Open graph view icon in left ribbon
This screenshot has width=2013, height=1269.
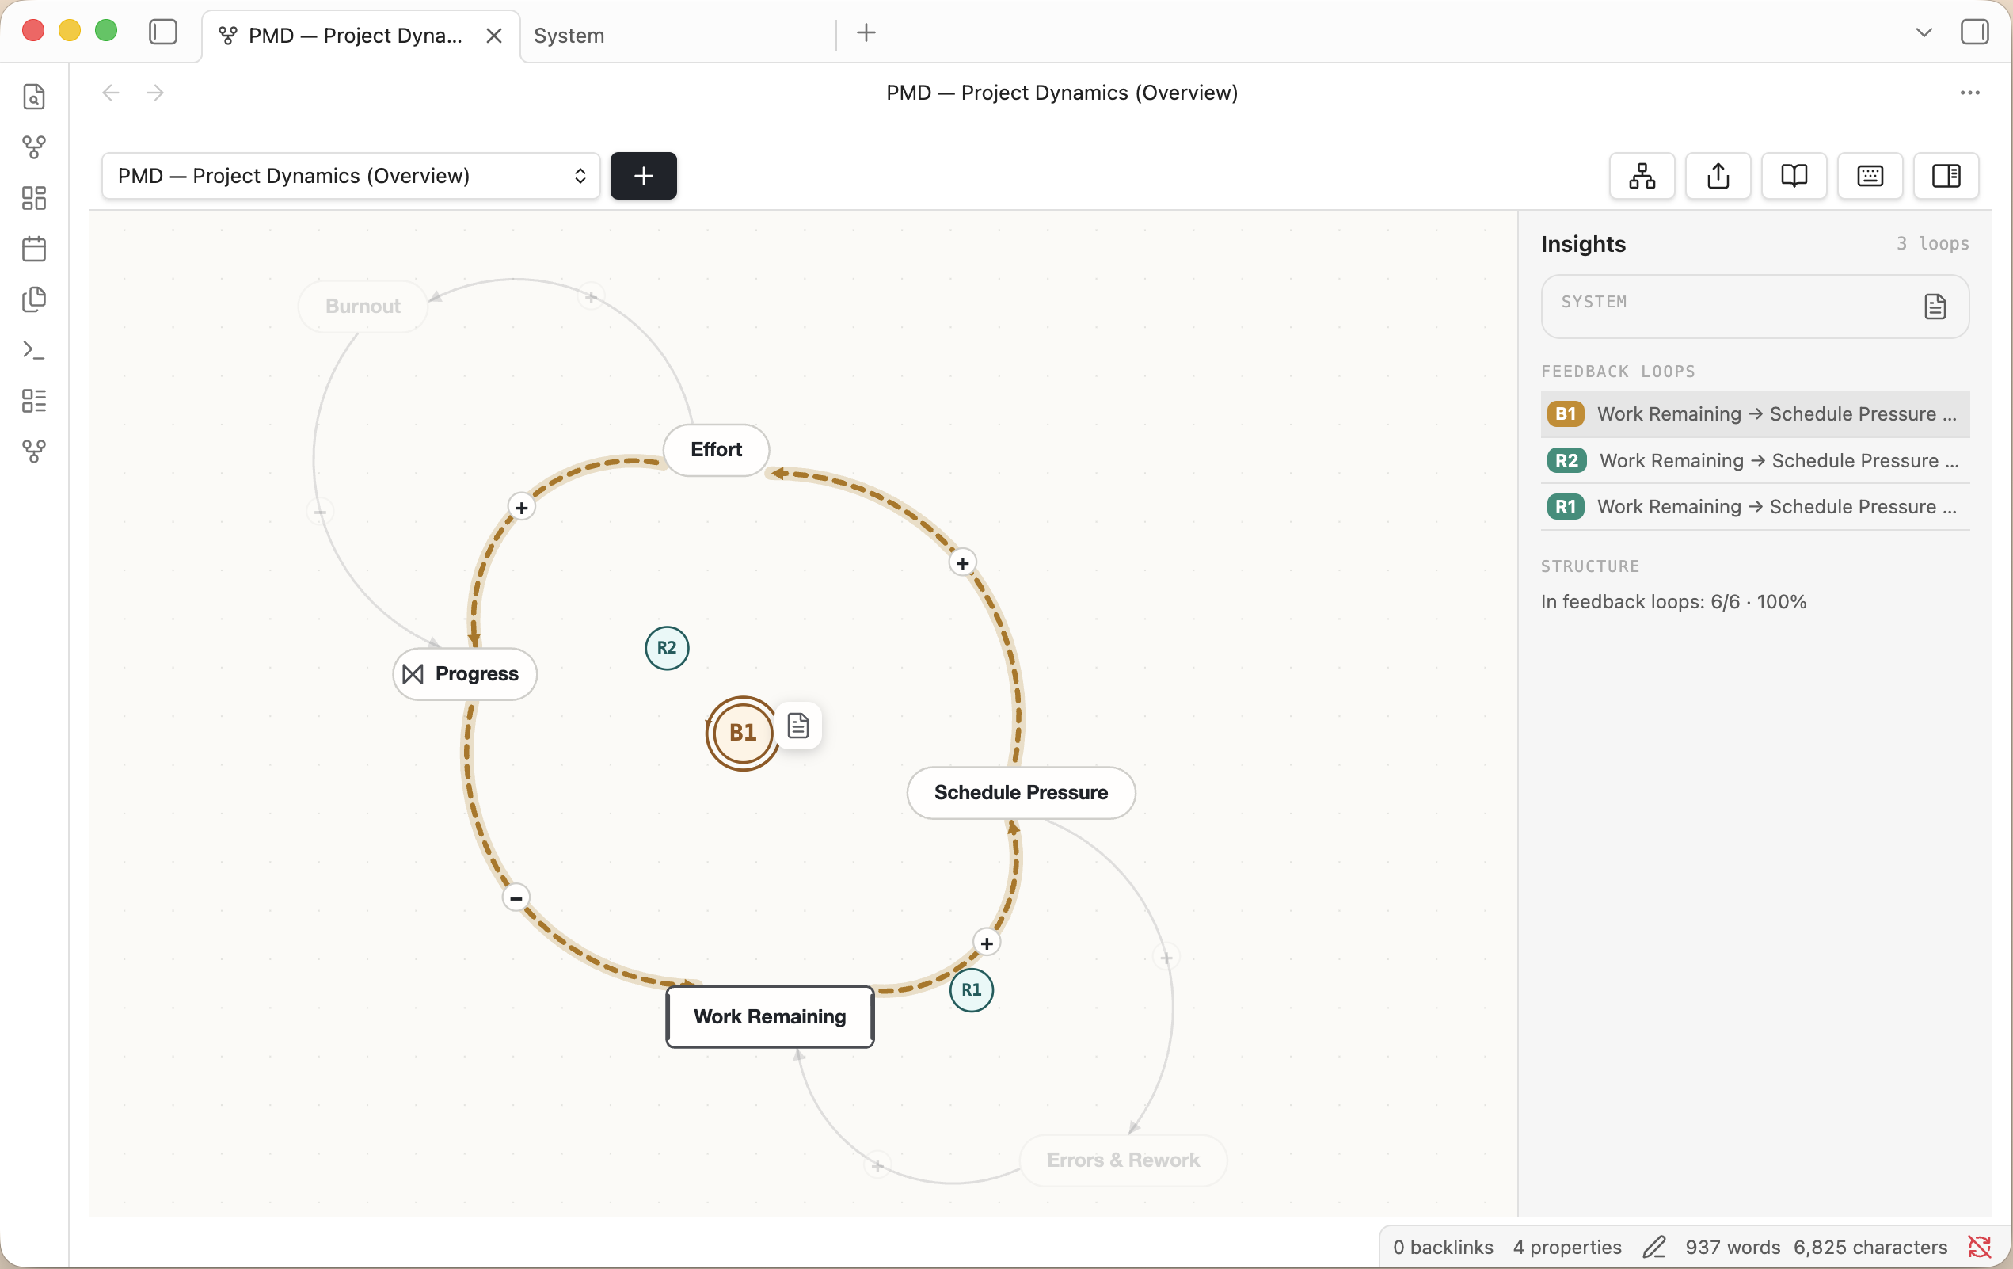[34, 147]
